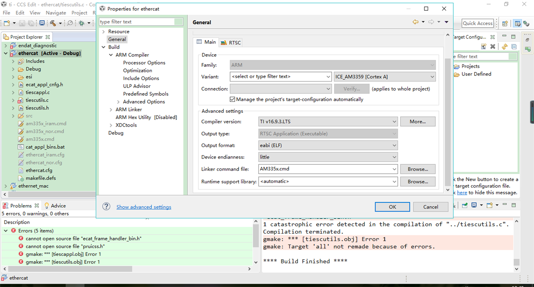Click Collapse All icon in Target Configurations

pos(514,46)
